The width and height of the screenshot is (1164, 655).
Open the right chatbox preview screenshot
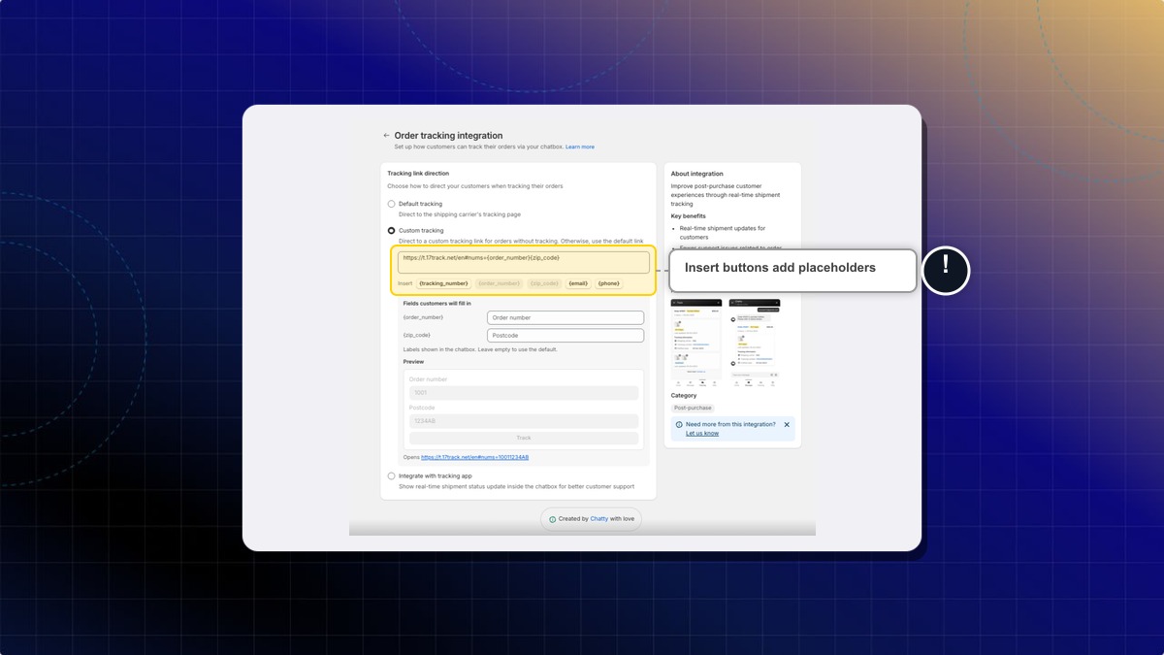754,344
